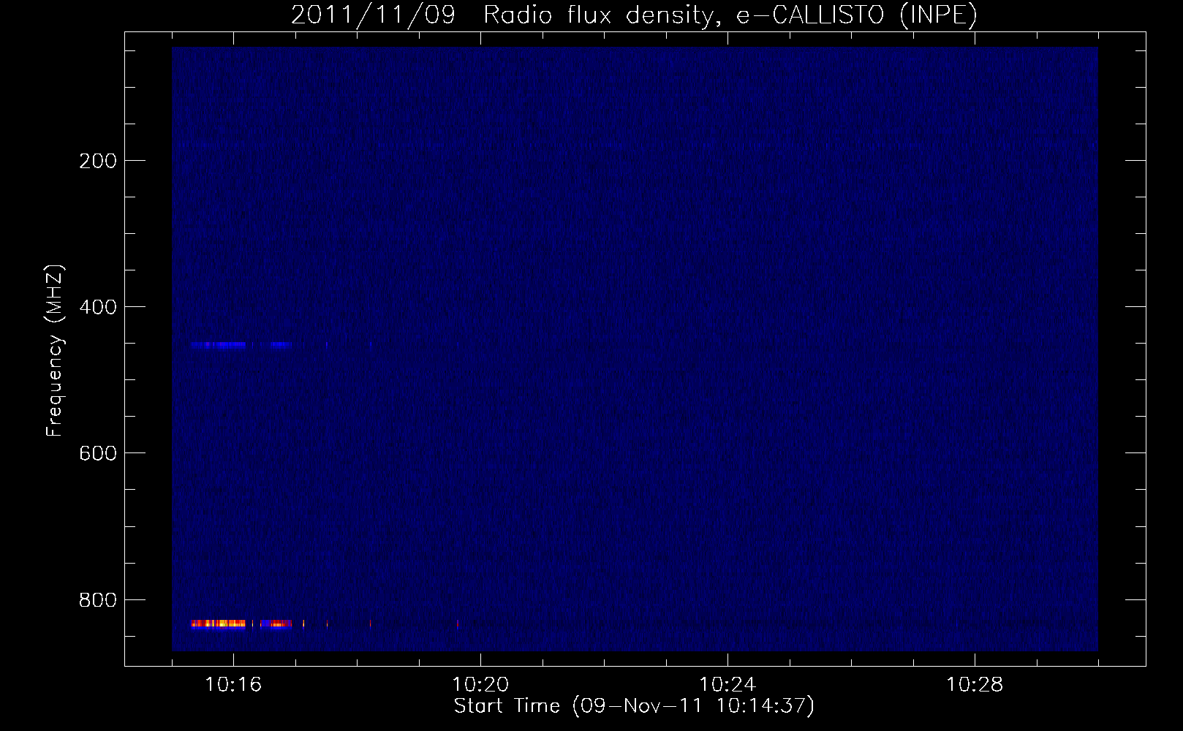Click the 400 frequency tick label
The image size is (1183, 731).
tap(97, 307)
